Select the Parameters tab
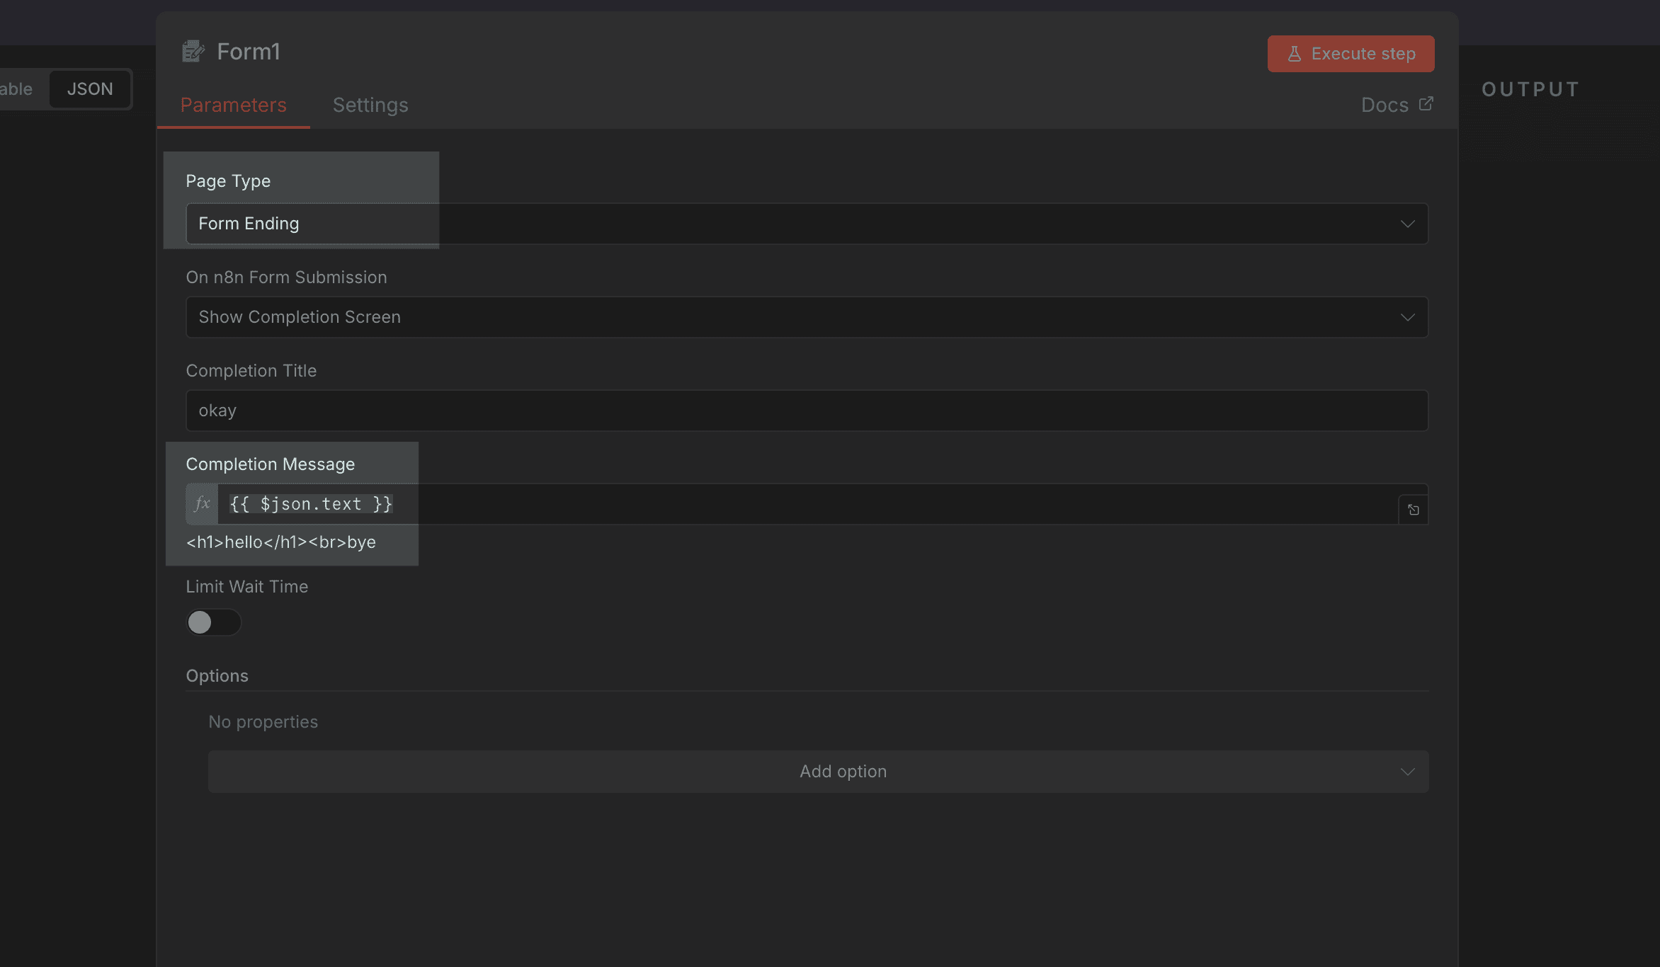This screenshot has height=967, width=1660. coord(234,105)
